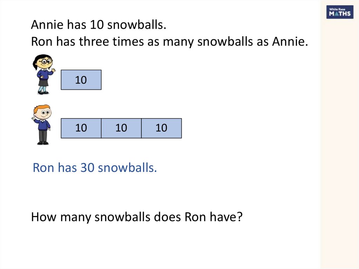Click Ron's dark trousers
Viewport: 359px width, 269px height.
tap(43, 136)
